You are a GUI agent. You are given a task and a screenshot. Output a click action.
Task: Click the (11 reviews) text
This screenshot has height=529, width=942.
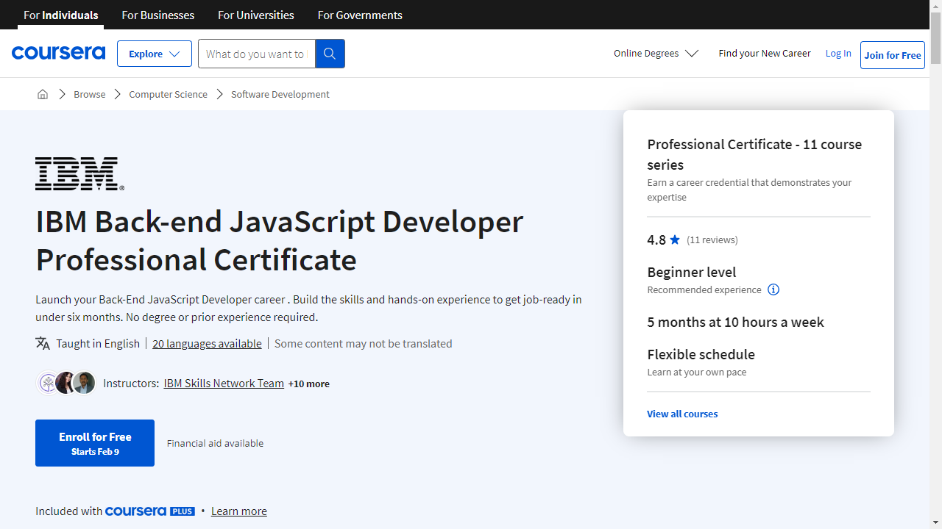coord(712,240)
